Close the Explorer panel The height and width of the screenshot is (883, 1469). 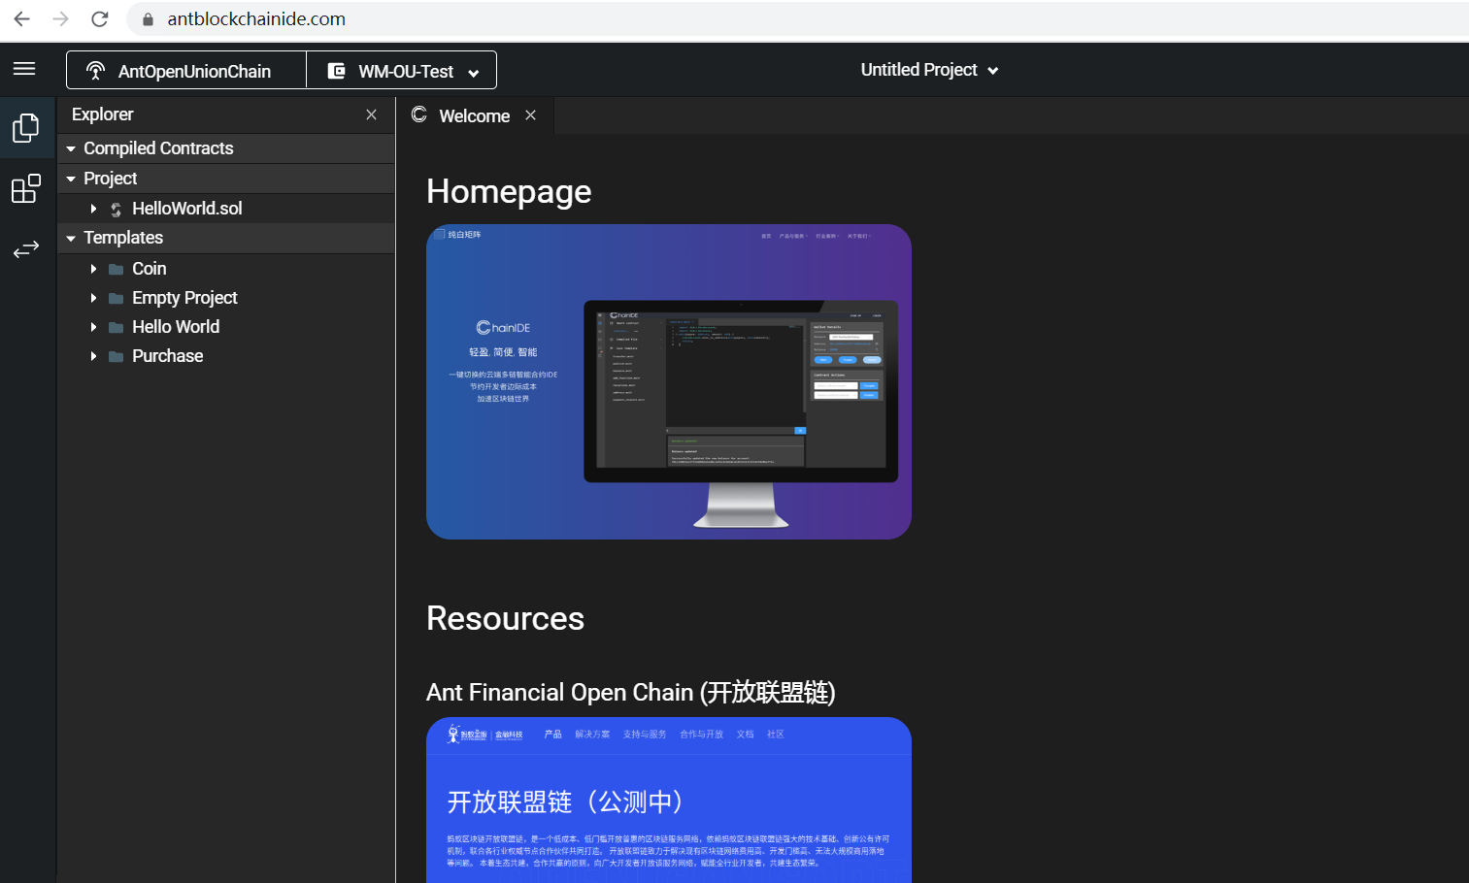(x=371, y=114)
